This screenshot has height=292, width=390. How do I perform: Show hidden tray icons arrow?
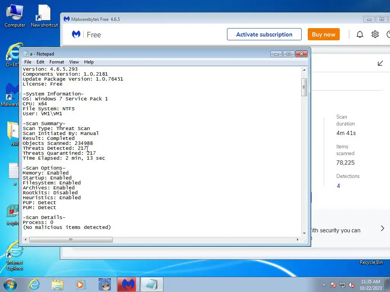324,285
